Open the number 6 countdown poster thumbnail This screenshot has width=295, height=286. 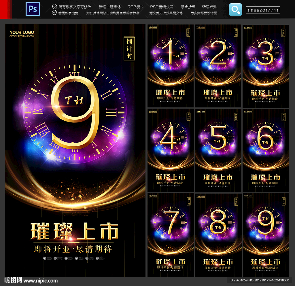266,150
